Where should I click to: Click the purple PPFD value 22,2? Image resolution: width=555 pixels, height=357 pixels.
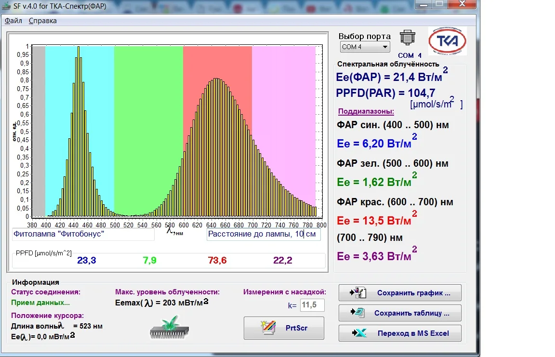point(283,261)
